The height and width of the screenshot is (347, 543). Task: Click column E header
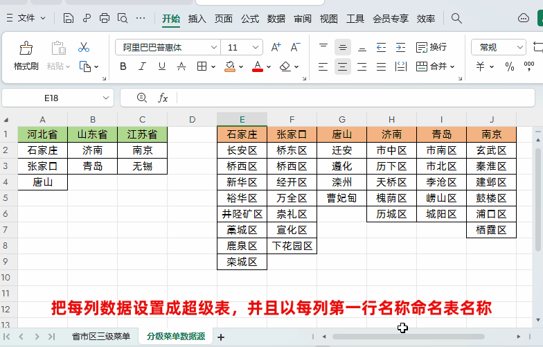[x=242, y=119]
